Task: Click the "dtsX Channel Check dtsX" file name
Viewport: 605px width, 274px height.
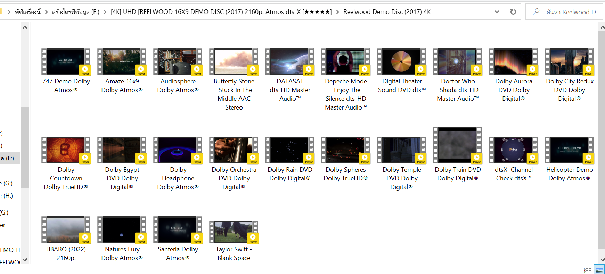Action: [x=514, y=174]
